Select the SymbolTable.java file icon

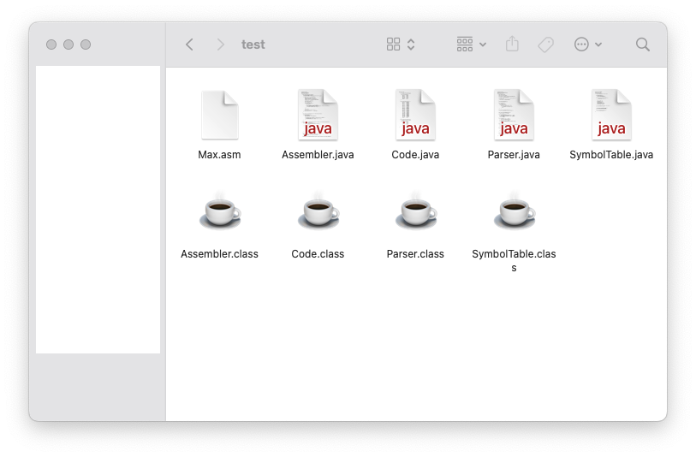coord(611,115)
